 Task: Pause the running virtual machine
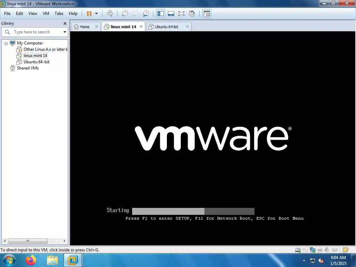[89, 14]
